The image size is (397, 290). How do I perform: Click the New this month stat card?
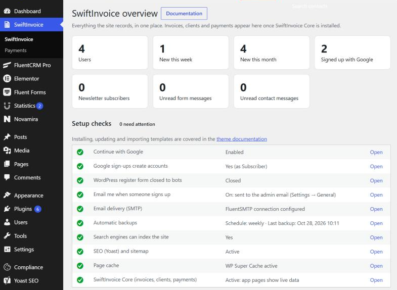(x=272, y=53)
